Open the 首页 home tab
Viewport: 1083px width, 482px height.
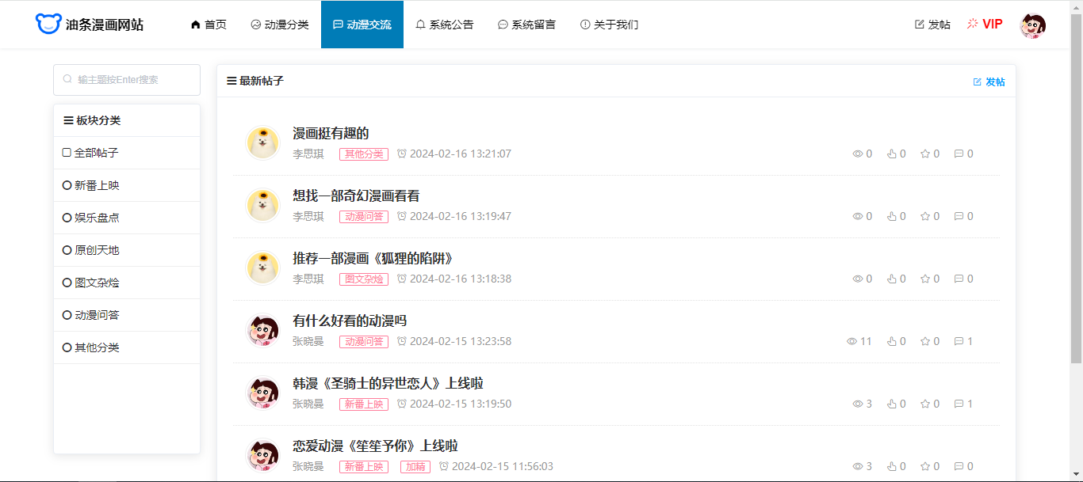tap(209, 25)
